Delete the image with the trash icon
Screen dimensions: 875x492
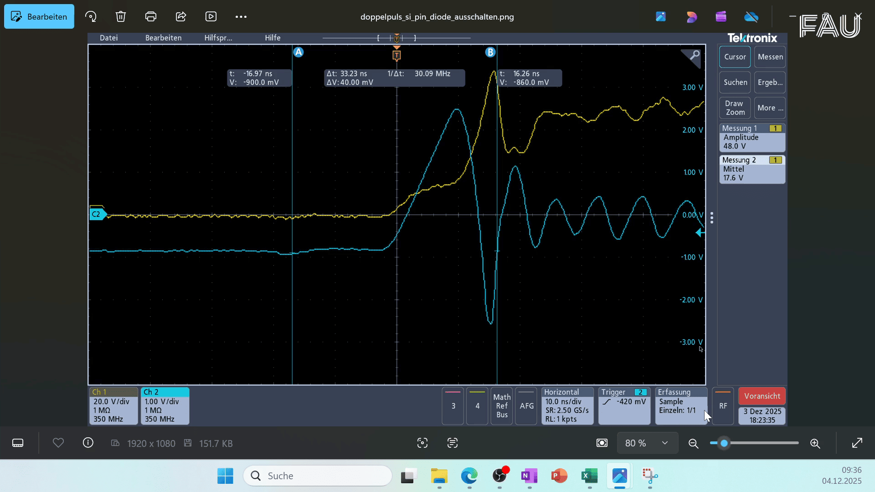tap(120, 17)
